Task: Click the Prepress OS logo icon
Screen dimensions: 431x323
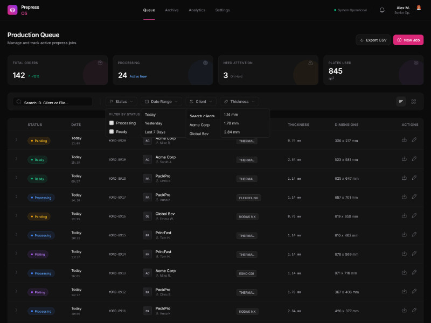Action: [12, 10]
